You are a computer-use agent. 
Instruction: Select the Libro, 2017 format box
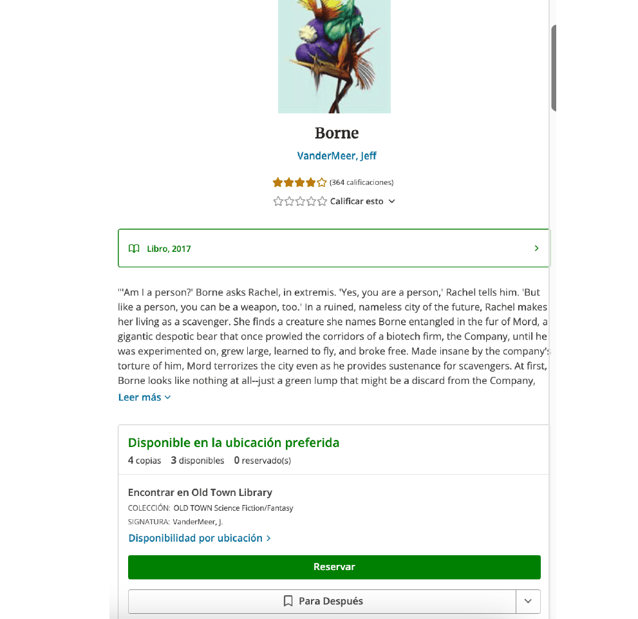(x=333, y=248)
